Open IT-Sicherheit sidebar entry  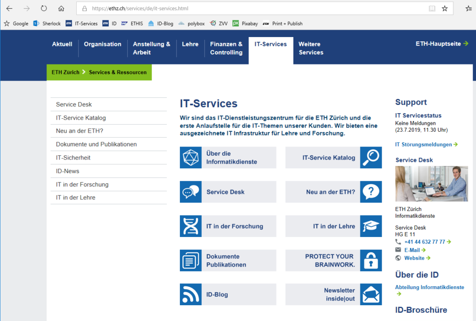click(x=109, y=158)
